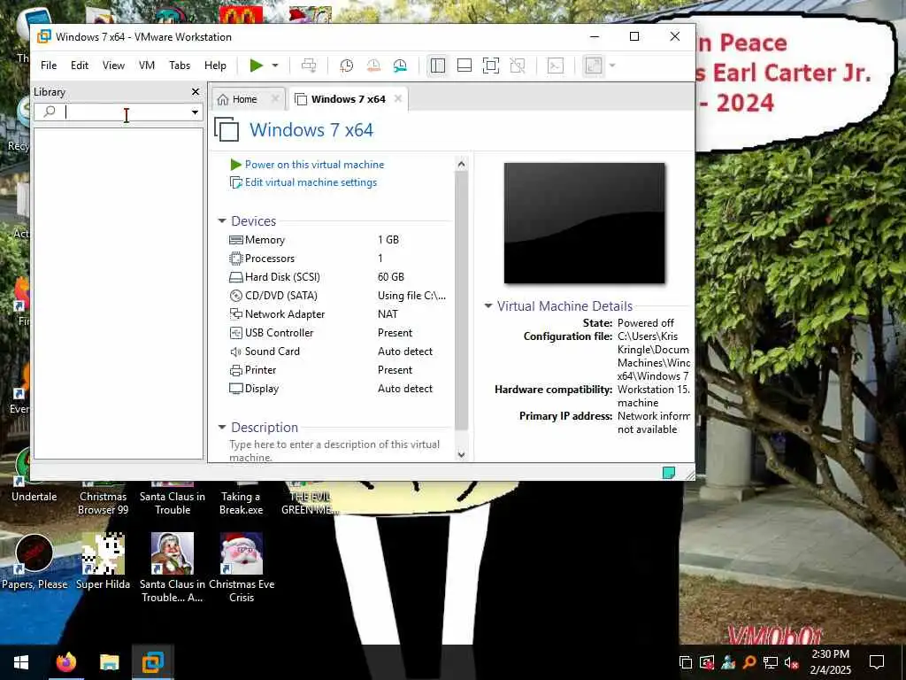This screenshot has height=680, width=906.
Task: Open the notification center icon
Action: [877, 662]
